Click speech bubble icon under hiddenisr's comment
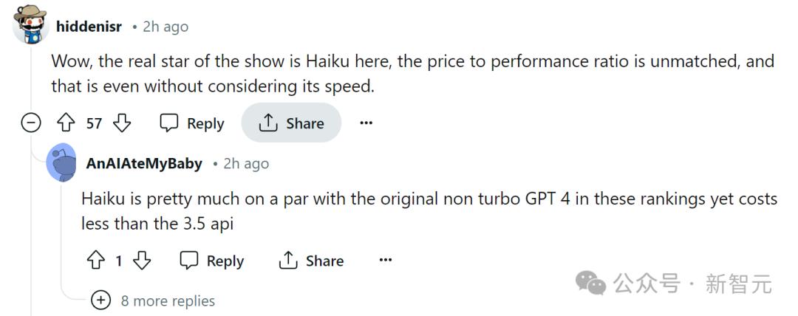The height and width of the screenshot is (316, 798). coord(169,123)
